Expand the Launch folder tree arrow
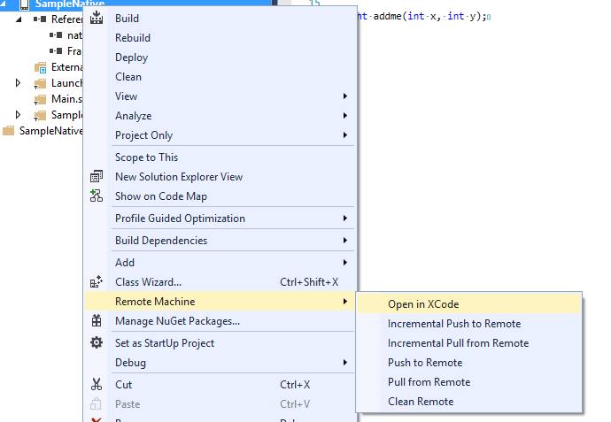 pos(18,82)
